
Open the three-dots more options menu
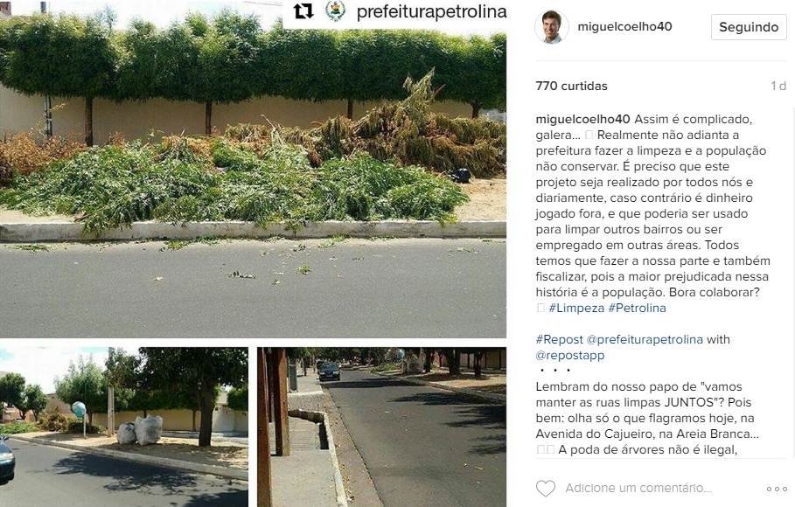pyautogui.click(x=777, y=489)
